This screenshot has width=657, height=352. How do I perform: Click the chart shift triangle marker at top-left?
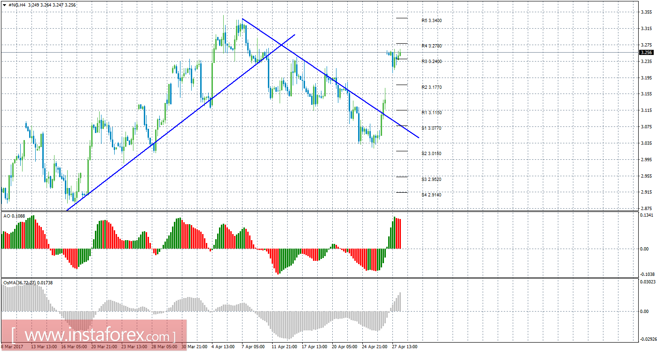point(4,4)
